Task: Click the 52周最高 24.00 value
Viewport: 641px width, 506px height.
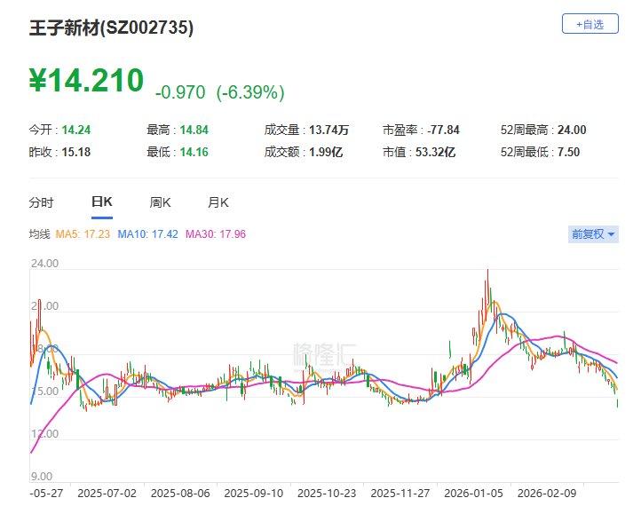Action: pos(571,130)
